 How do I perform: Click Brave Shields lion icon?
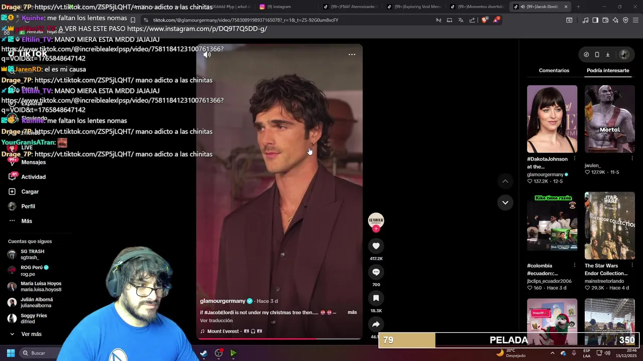[x=484, y=20]
